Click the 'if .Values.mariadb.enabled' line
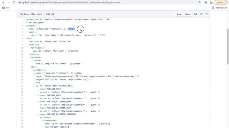The image size is (229, 128). pyautogui.click(x=54, y=86)
